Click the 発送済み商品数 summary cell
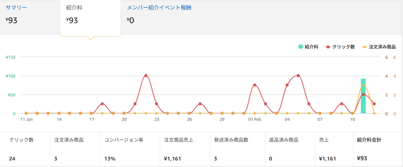The height and width of the screenshot is (167, 403). click(236, 149)
